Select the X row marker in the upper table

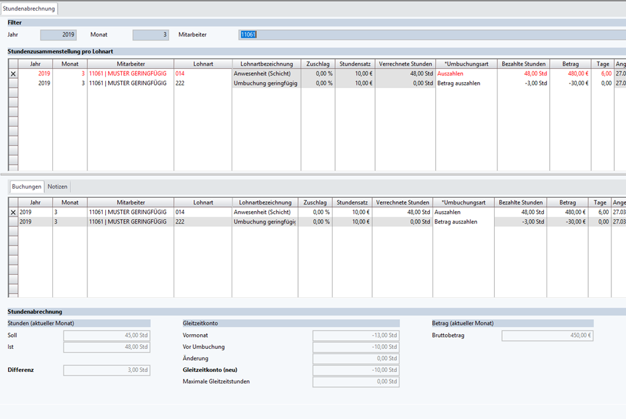(13, 73)
